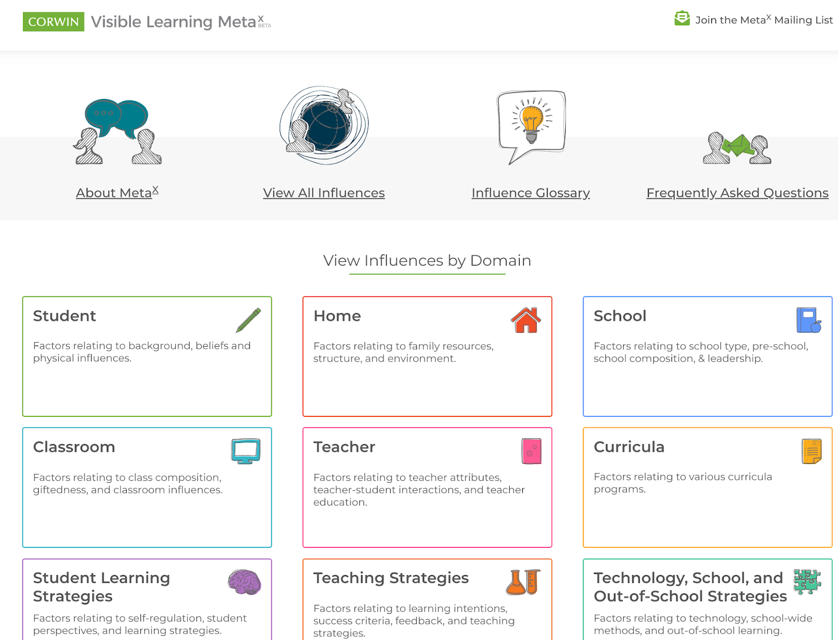Viewport: 838px width, 640px height.
Task: Join the Meta Mailing List
Action: tap(763, 20)
